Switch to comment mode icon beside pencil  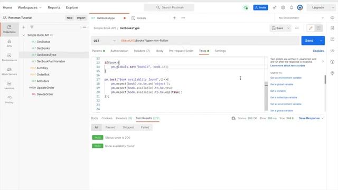coord(318,28)
